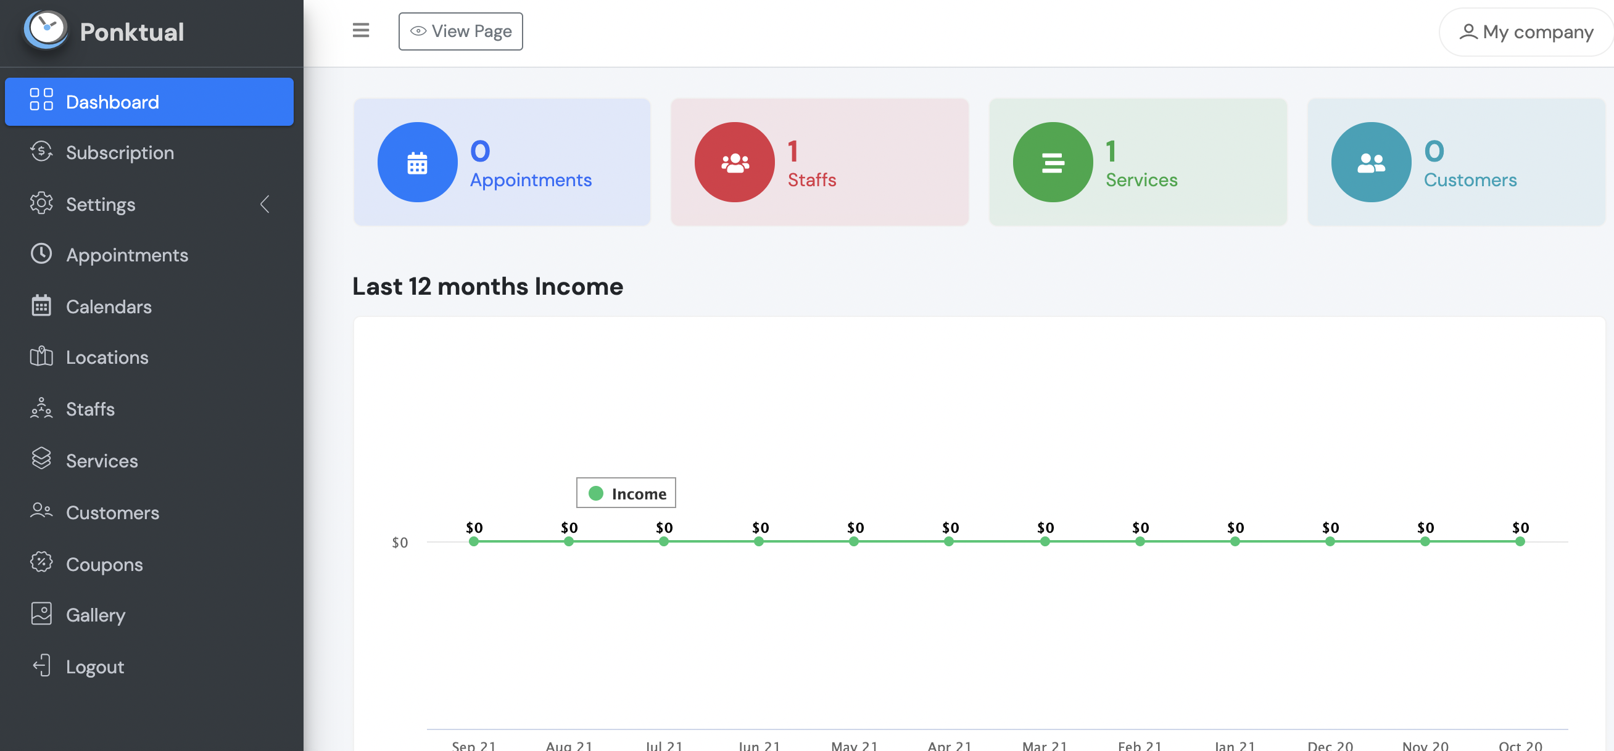Open the My company dropdown
1614x751 pixels.
tap(1526, 32)
